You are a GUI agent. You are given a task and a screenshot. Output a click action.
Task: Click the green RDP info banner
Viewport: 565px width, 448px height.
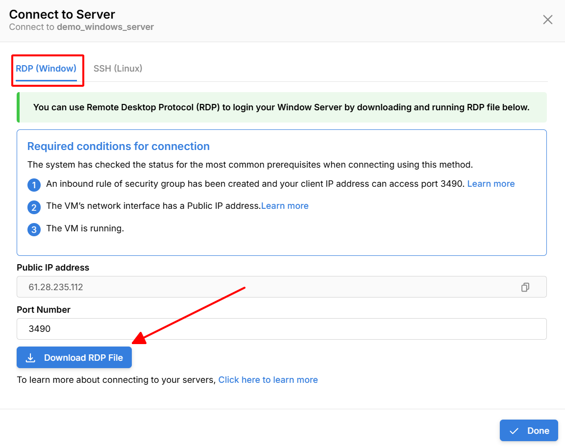[x=281, y=107]
